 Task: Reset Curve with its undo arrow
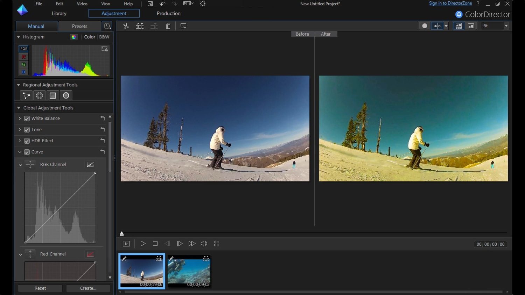click(x=103, y=152)
